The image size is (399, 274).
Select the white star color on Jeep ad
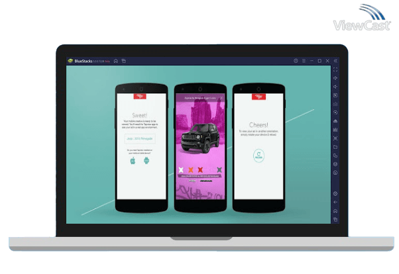point(181,169)
